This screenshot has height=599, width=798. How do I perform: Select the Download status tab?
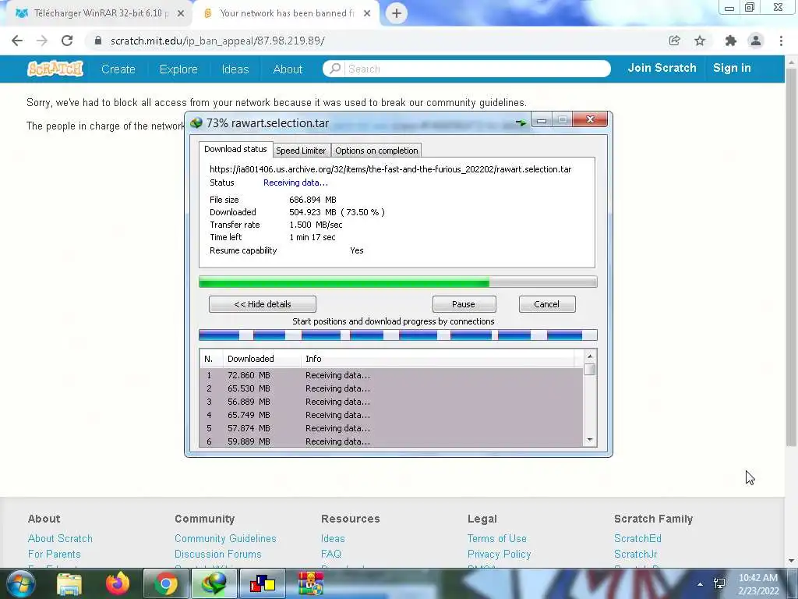click(235, 149)
